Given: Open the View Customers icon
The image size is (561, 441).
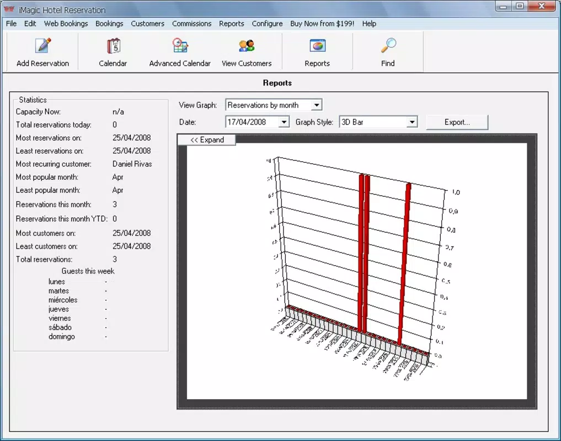Looking at the screenshot, I should coord(247,52).
